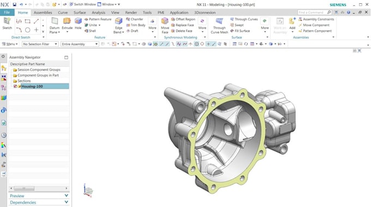Select the Point sketch tool
The height and width of the screenshot is (207, 371).
tap(36, 30)
